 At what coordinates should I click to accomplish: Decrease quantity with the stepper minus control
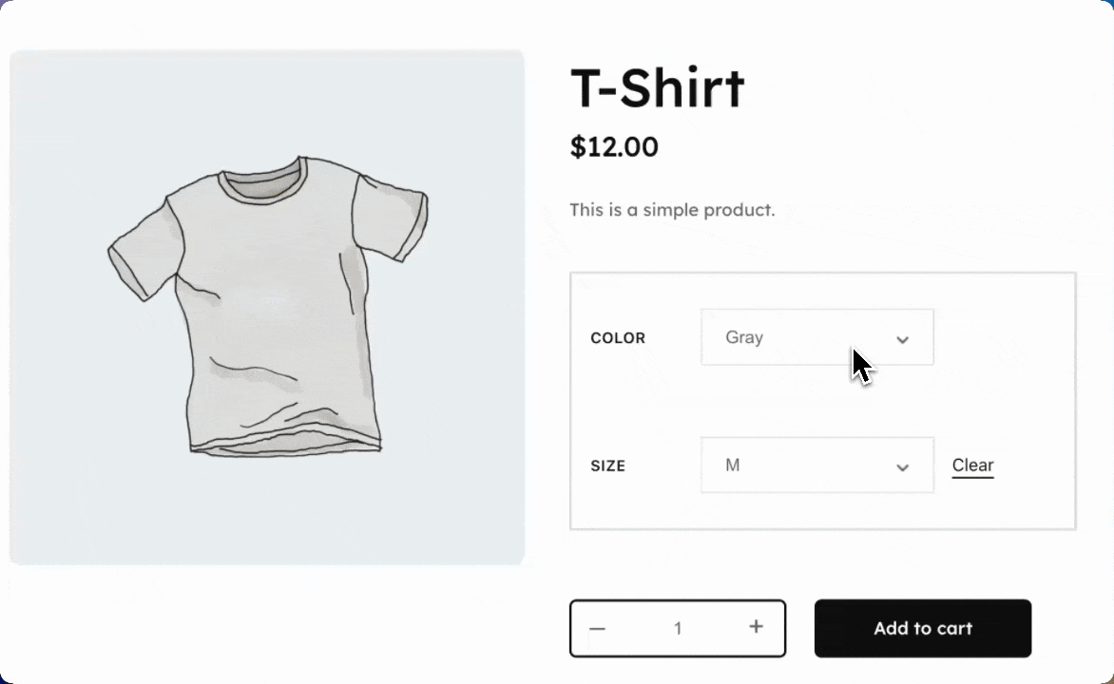[597, 628]
